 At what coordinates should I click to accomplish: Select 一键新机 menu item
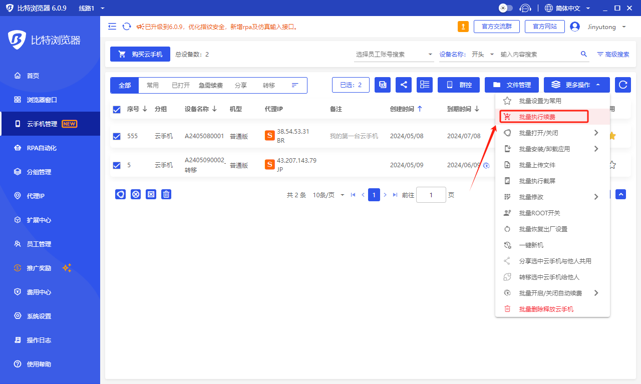(552, 245)
